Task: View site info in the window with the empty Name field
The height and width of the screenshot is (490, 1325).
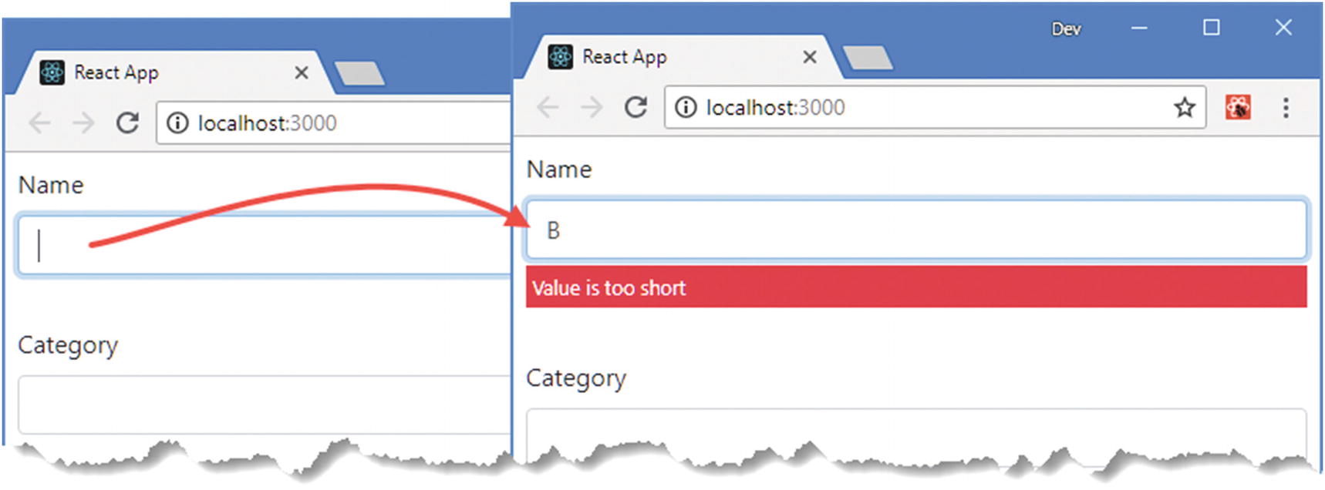Action: (177, 123)
